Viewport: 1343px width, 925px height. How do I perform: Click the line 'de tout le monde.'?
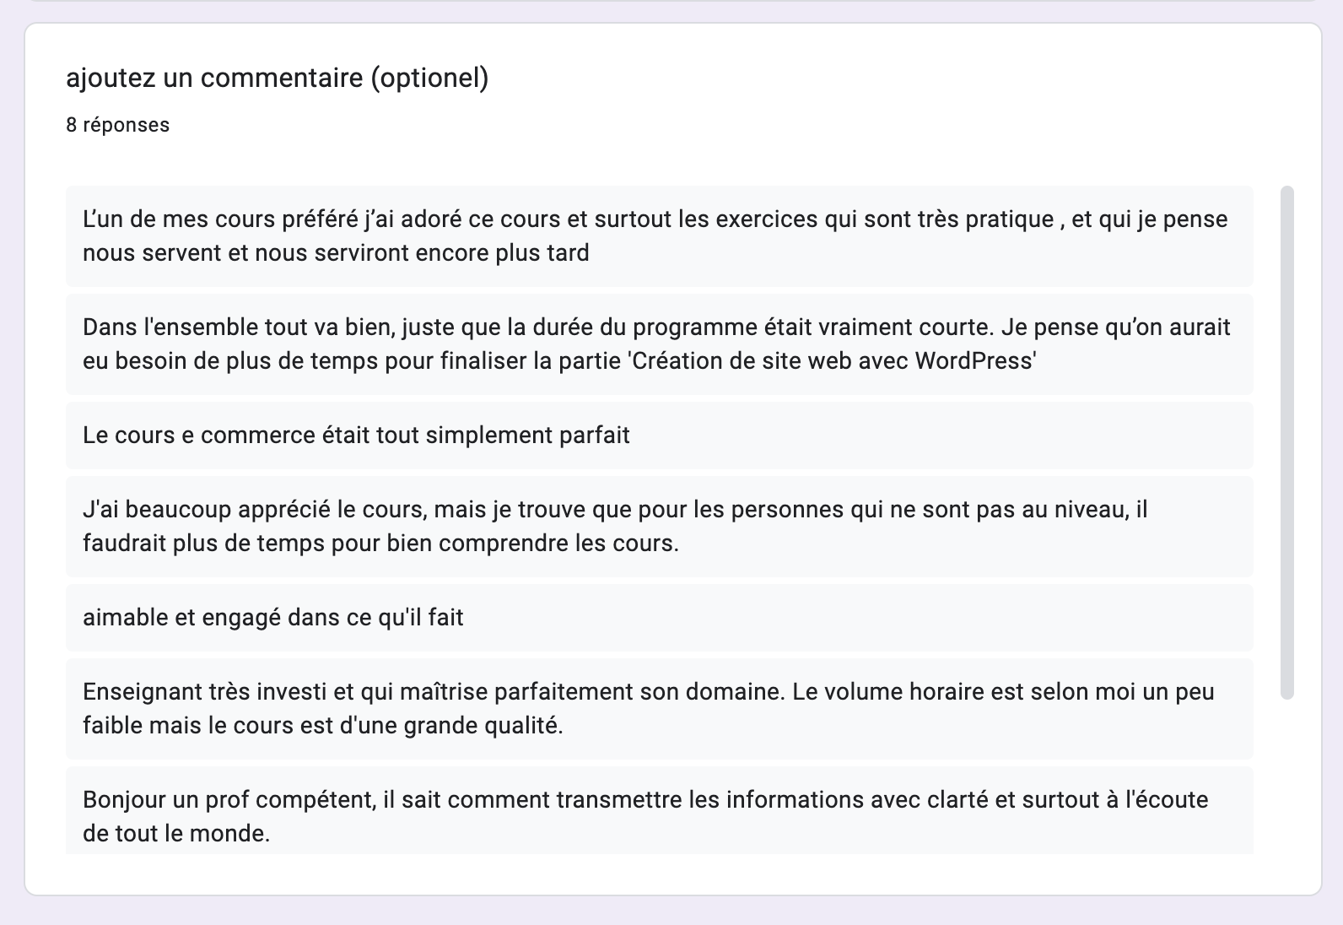point(176,834)
